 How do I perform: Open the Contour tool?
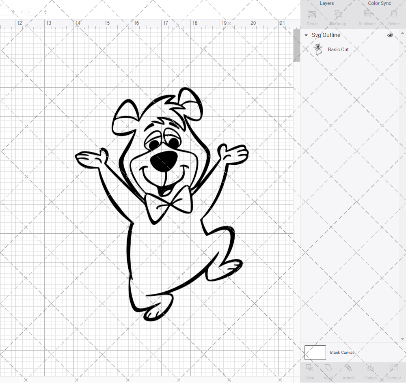click(x=393, y=371)
